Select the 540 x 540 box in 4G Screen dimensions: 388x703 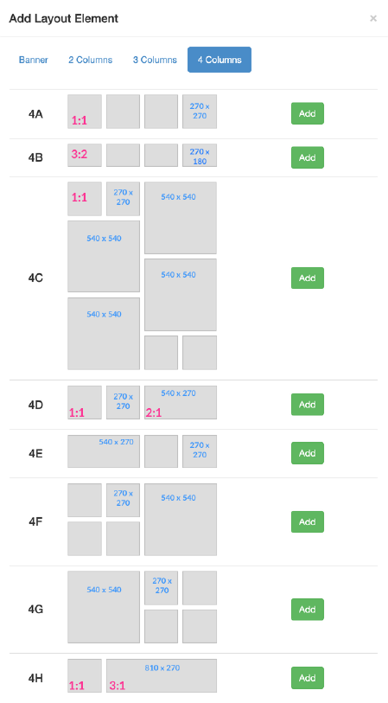coord(104,607)
